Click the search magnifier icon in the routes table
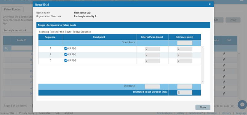Screen dimensions: 247x115 [x=6, y=48]
